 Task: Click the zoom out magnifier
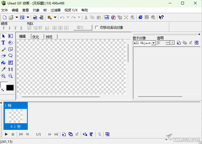pyautogui.click(x=11, y=76)
